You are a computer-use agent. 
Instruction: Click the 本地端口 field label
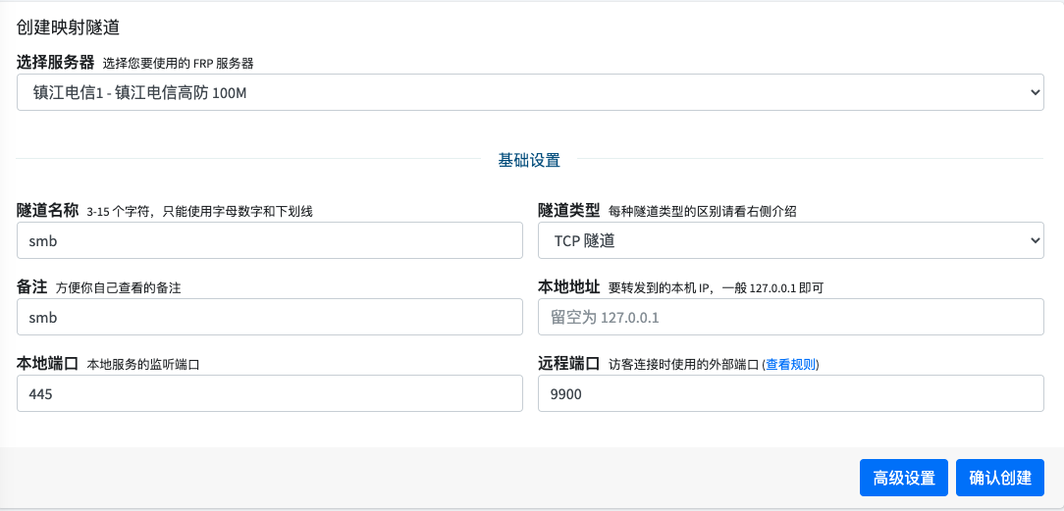tap(47, 364)
